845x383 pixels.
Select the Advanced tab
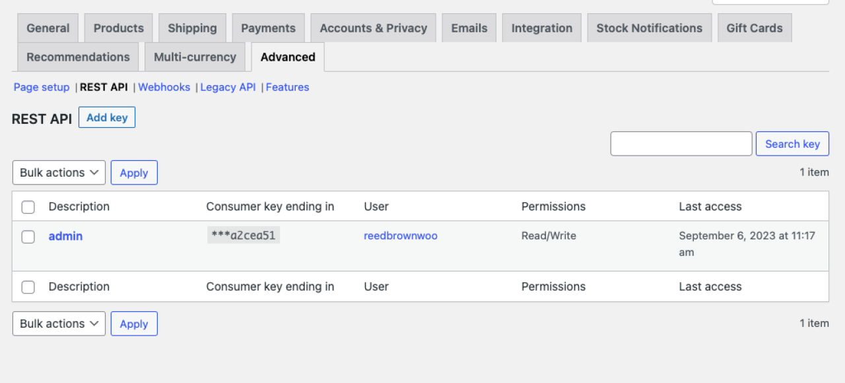coord(288,57)
